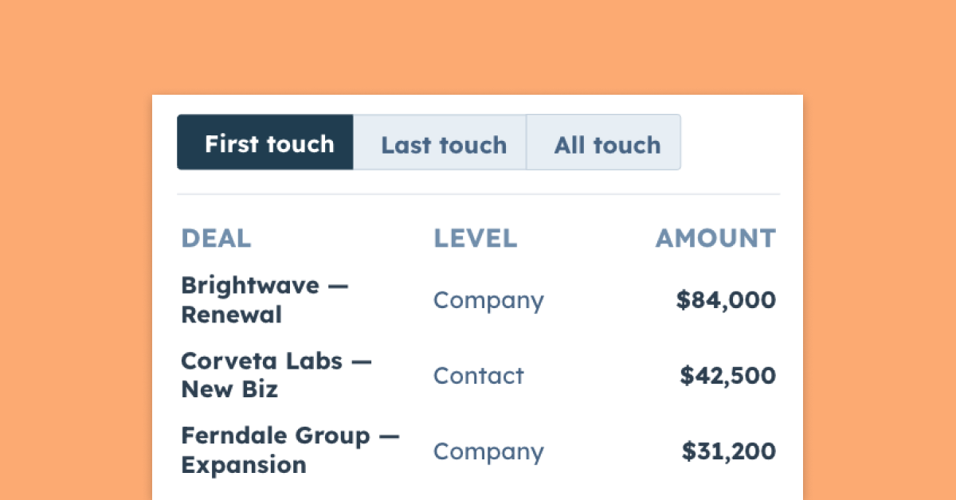Click the Expansion text under Ferndale Group
956x500 pixels.
click(x=244, y=466)
